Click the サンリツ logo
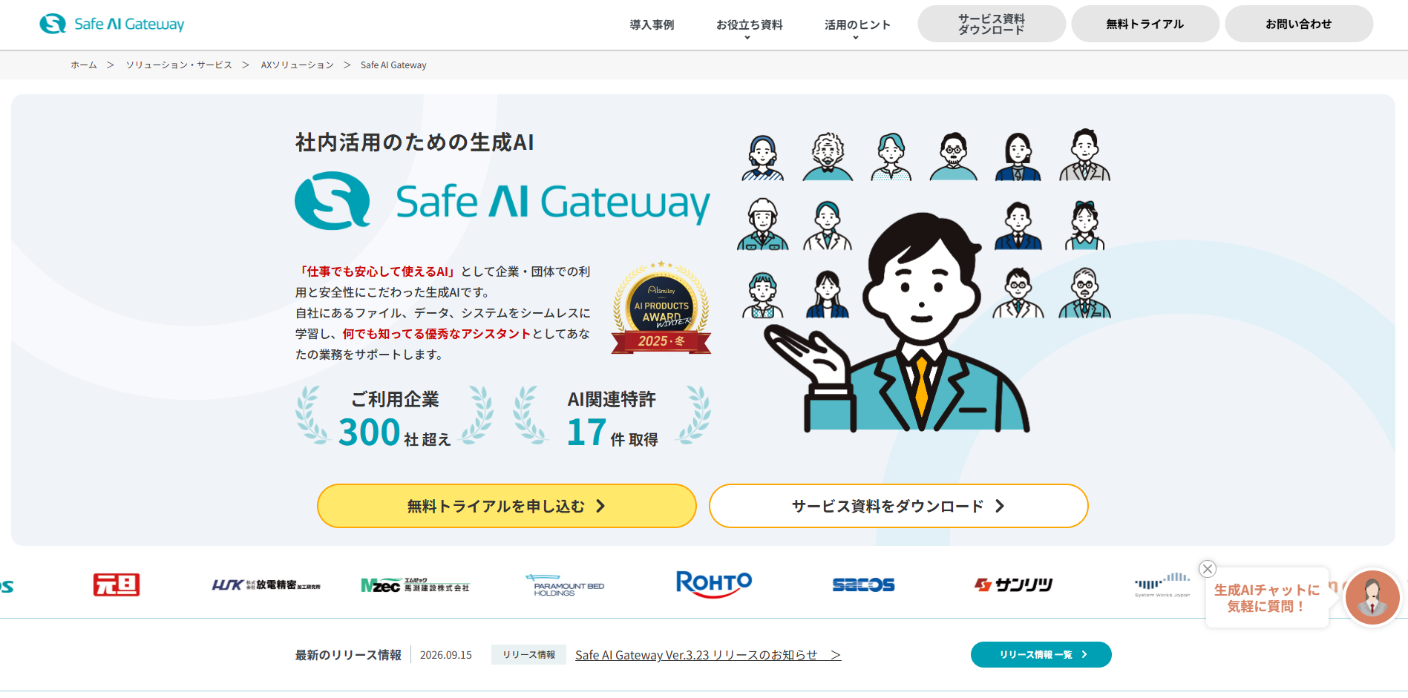1408x698 pixels. point(1013,585)
